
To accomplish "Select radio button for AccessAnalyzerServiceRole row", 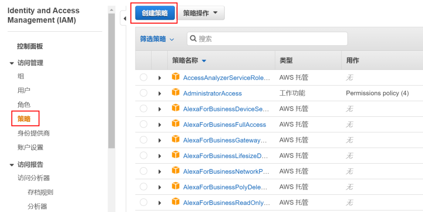I will (x=144, y=78).
